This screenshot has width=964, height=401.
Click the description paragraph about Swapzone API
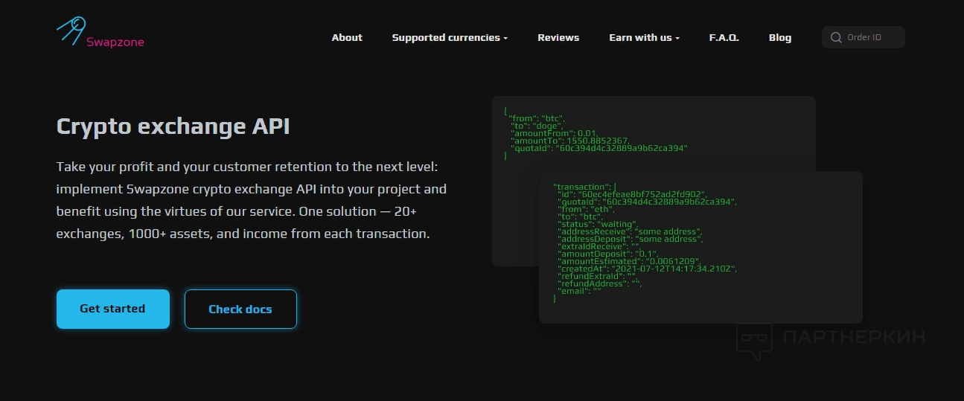tap(252, 200)
